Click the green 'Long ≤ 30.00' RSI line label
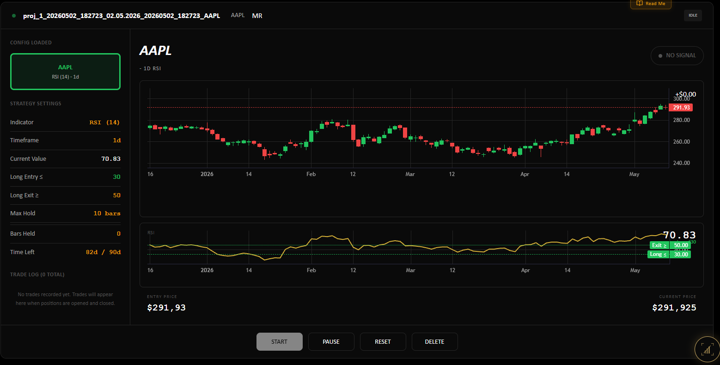This screenshot has width=720, height=365. pos(669,255)
